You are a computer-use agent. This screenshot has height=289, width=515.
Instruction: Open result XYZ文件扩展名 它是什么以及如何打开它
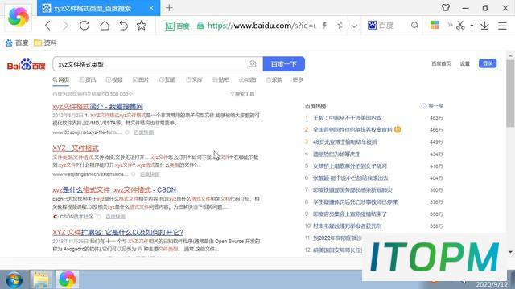coord(118,232)
